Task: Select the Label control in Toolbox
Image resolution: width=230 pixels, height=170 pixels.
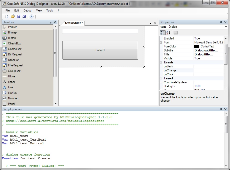Action: coord(28,82)
